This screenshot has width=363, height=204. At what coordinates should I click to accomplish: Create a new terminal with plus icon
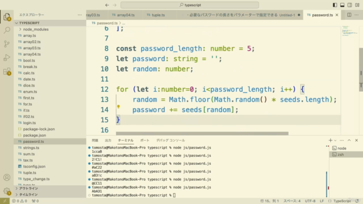tap(330, 141)
